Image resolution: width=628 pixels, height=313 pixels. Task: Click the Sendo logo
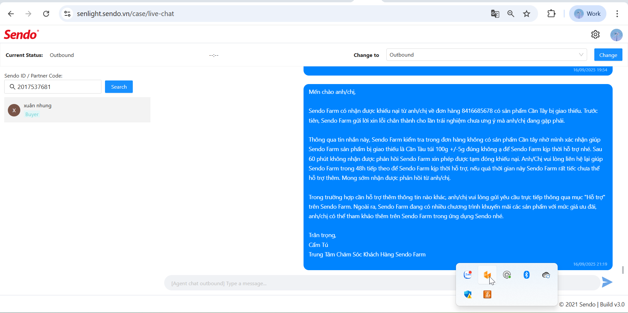click(21, 34)
